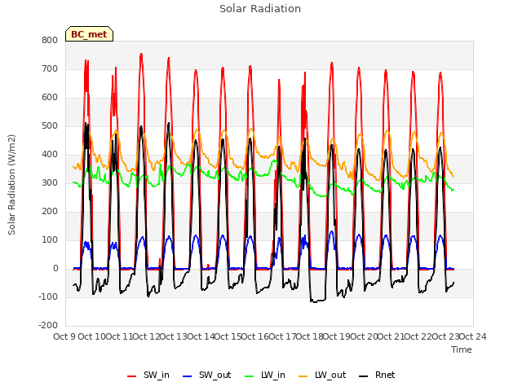Click the 0 y-axis tick label
This screenshot has width=522, height=391.
tap(55, 269)
